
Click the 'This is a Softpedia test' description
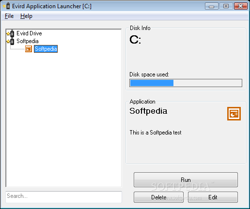tap(156, 133)
